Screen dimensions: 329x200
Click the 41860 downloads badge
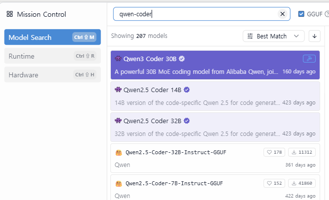(302, 183)
